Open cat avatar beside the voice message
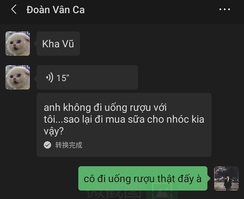Image resolution: width=244 pixels, height=199 pixels. pyautogui.click(x=18, y=77)
